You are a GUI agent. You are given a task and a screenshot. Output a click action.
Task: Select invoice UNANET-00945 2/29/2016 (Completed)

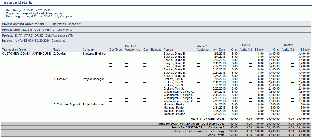[41, 41]
